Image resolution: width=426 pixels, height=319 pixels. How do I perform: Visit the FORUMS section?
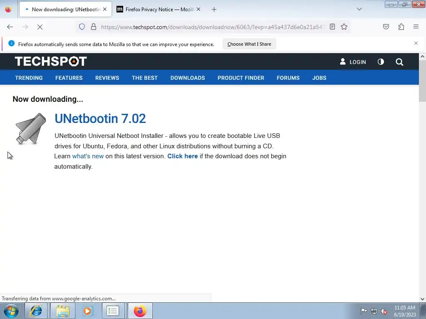[x=288, y=78]
